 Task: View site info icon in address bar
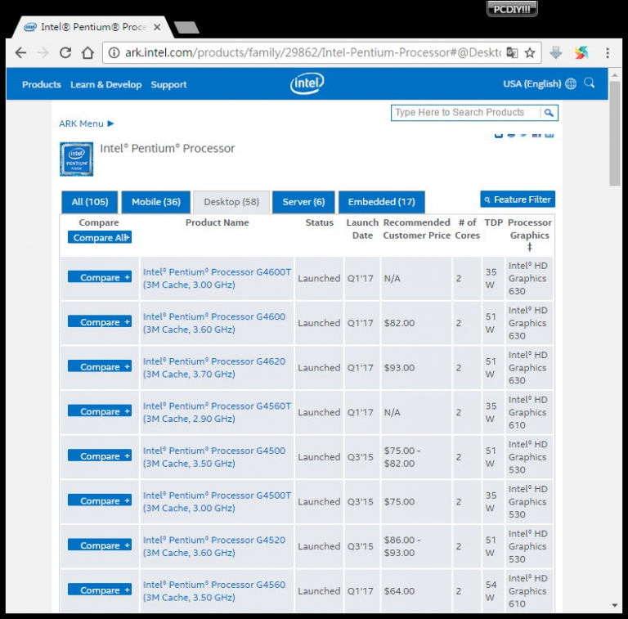(114, 53)
